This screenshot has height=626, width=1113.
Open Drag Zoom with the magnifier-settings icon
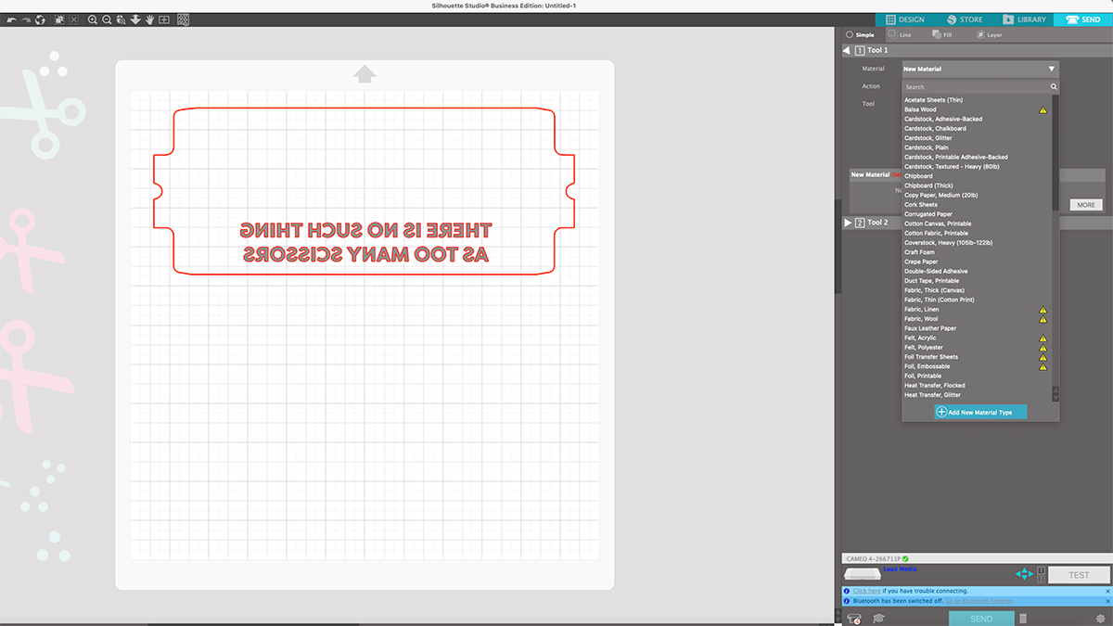(121, 19)
